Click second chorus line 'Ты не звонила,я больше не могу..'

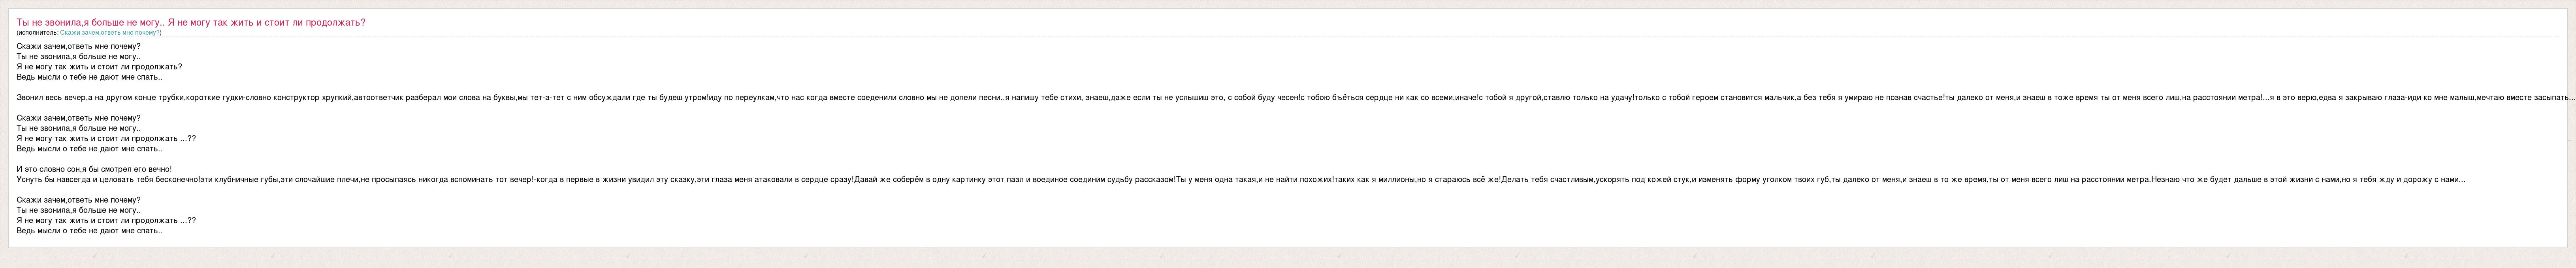(79, 128)
